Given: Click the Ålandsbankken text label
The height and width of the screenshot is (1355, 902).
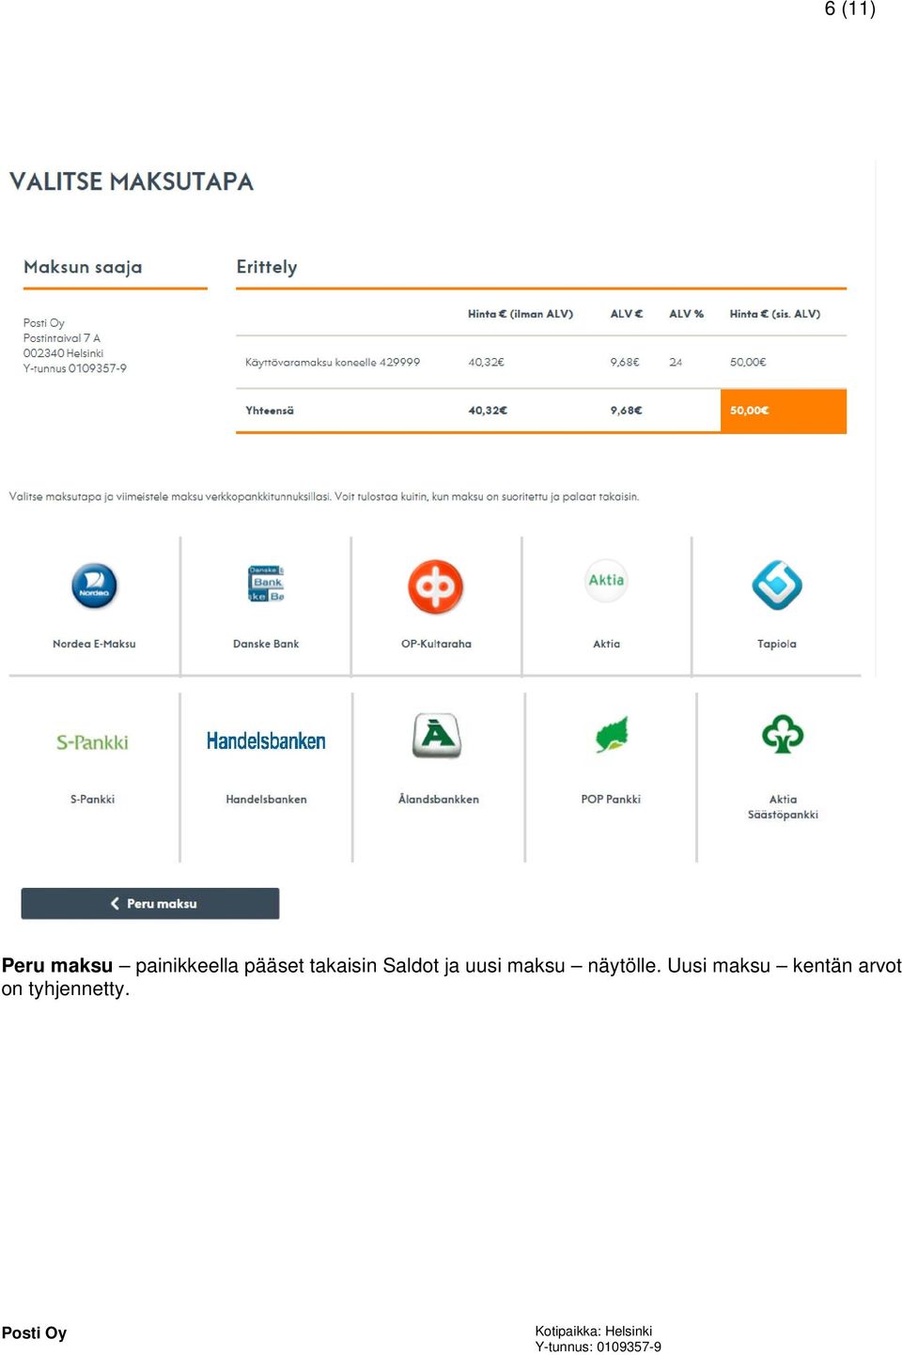Looking at the screenshot, I should [438, 799].
